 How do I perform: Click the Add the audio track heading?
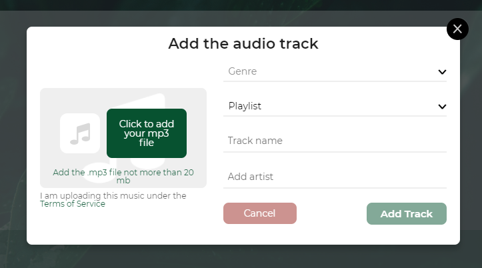click(243, 43)
